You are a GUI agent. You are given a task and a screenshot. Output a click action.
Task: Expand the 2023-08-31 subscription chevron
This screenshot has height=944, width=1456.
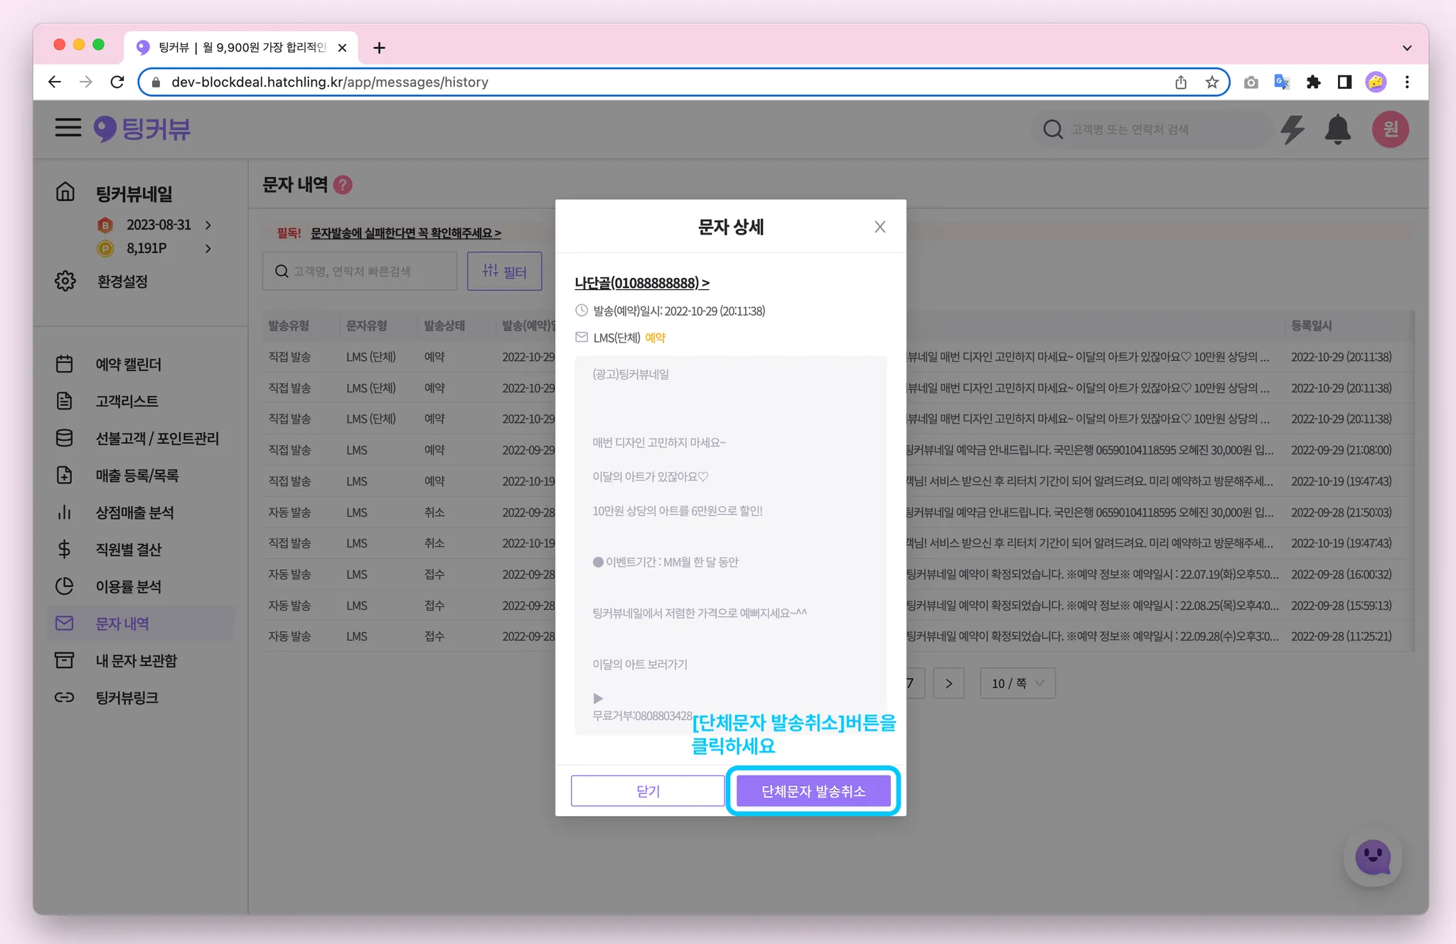point(208,225)
